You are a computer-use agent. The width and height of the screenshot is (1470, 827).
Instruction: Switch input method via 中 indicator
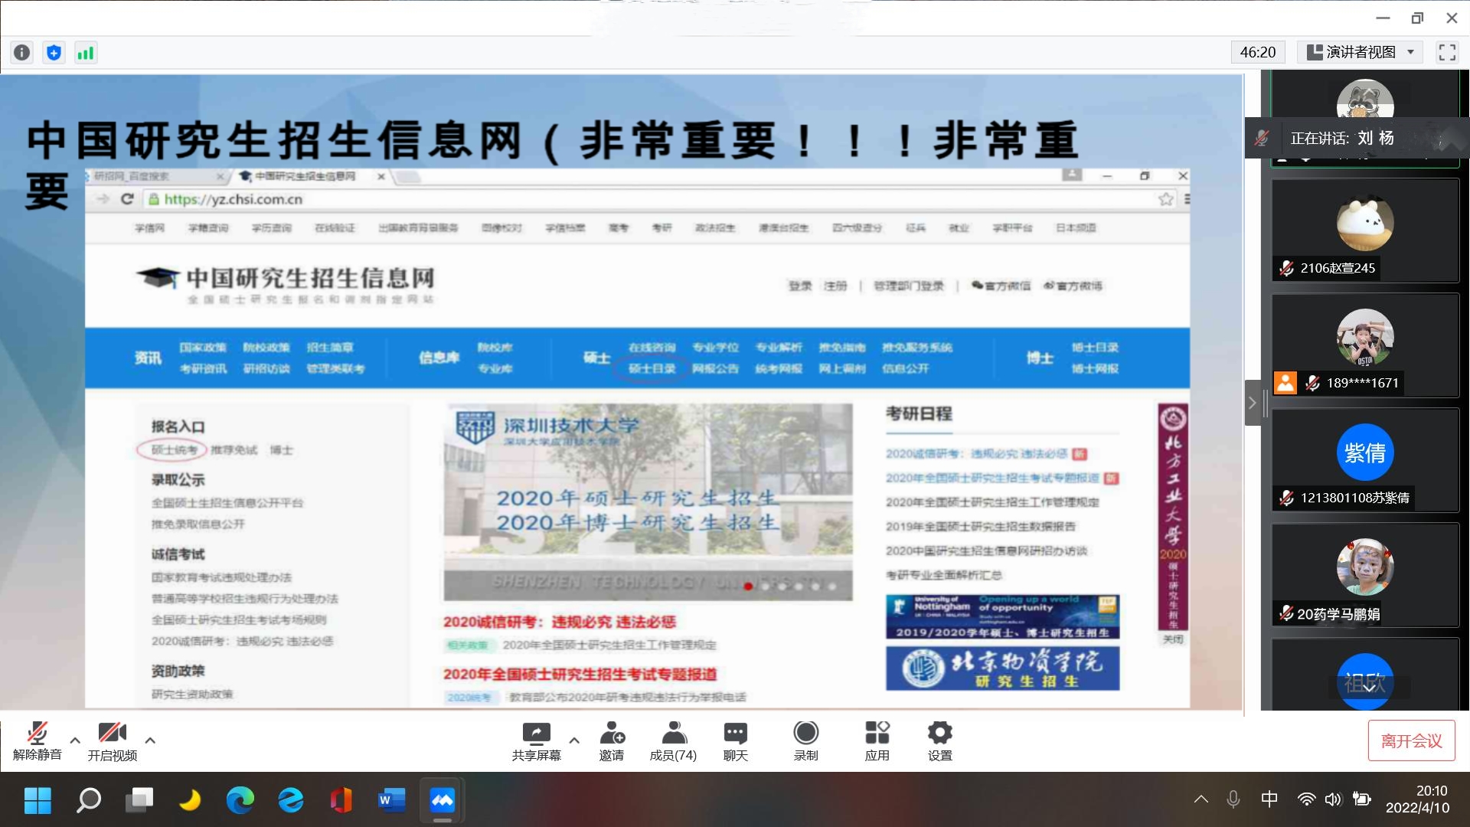tap(1269, 799)
